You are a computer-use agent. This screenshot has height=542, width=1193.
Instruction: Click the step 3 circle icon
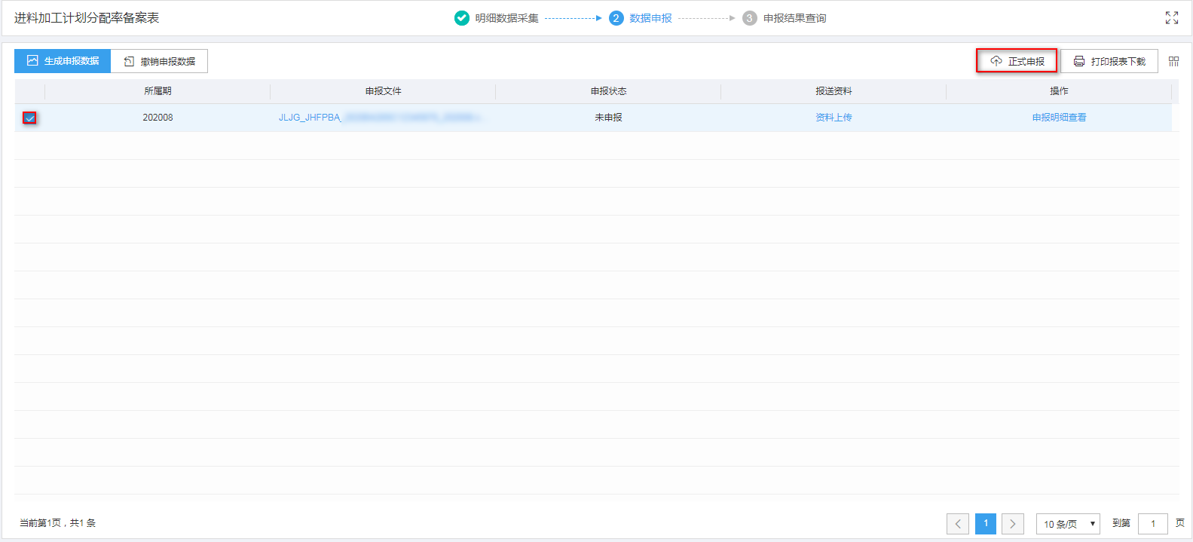[749, 18]
